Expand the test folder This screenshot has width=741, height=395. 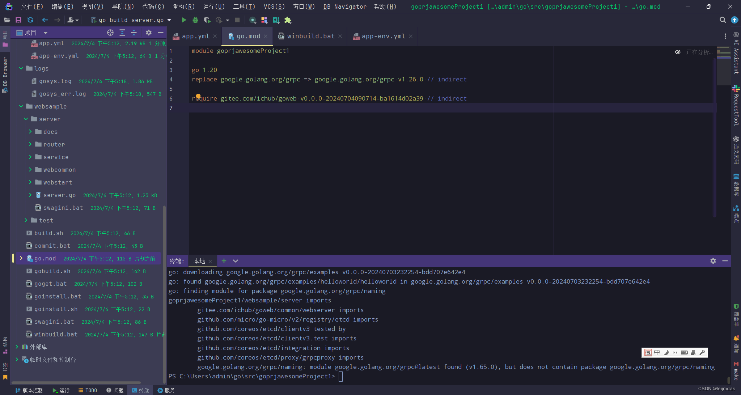pyautogui.click(x=26, y=220)
